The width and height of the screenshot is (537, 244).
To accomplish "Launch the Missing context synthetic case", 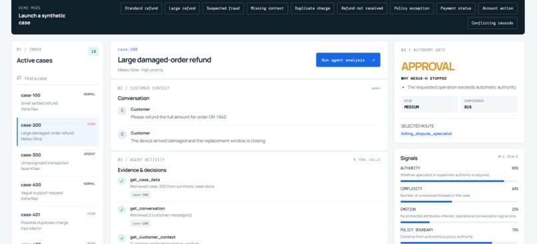I will coord(267,8).
